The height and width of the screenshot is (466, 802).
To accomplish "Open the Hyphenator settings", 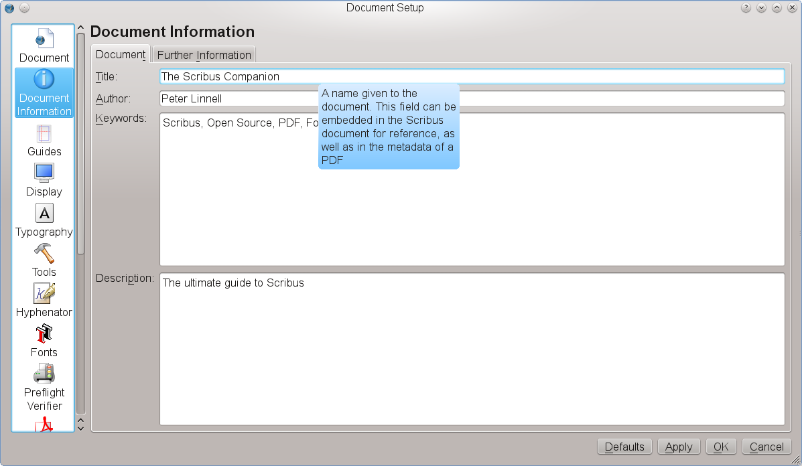I will coord(44,300).
